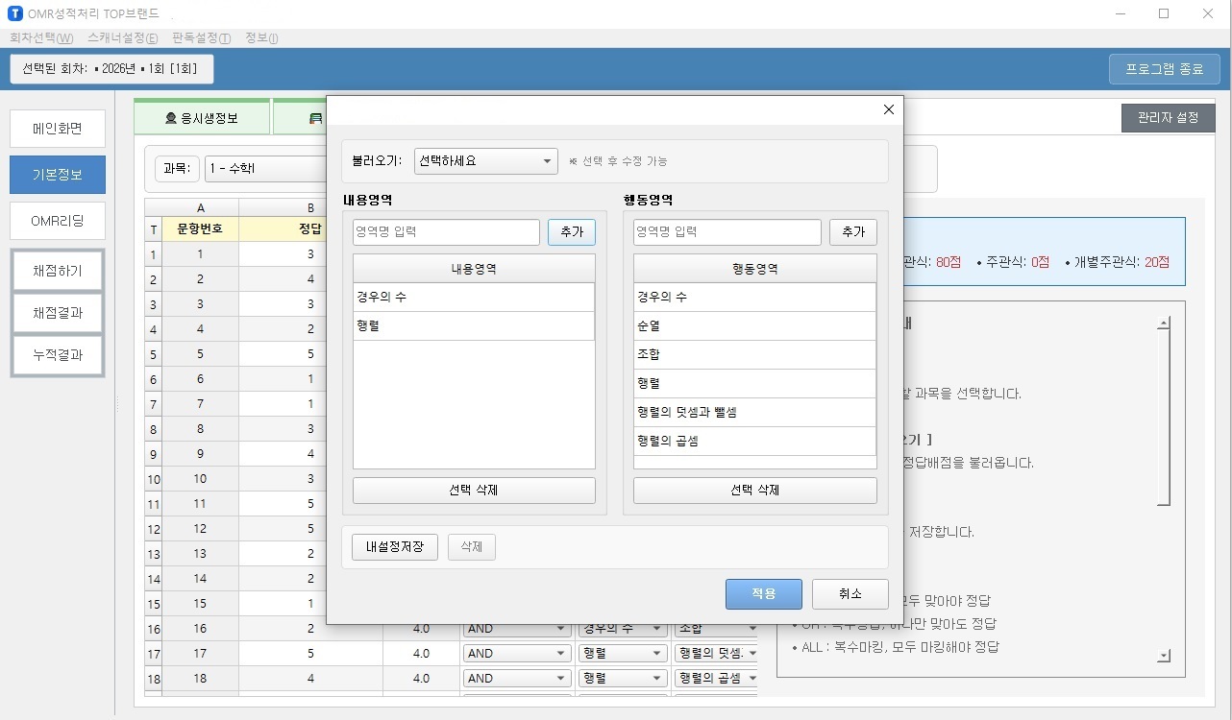
Task: Close the area settings dialog with X
Action: click(x=889, y=109)
